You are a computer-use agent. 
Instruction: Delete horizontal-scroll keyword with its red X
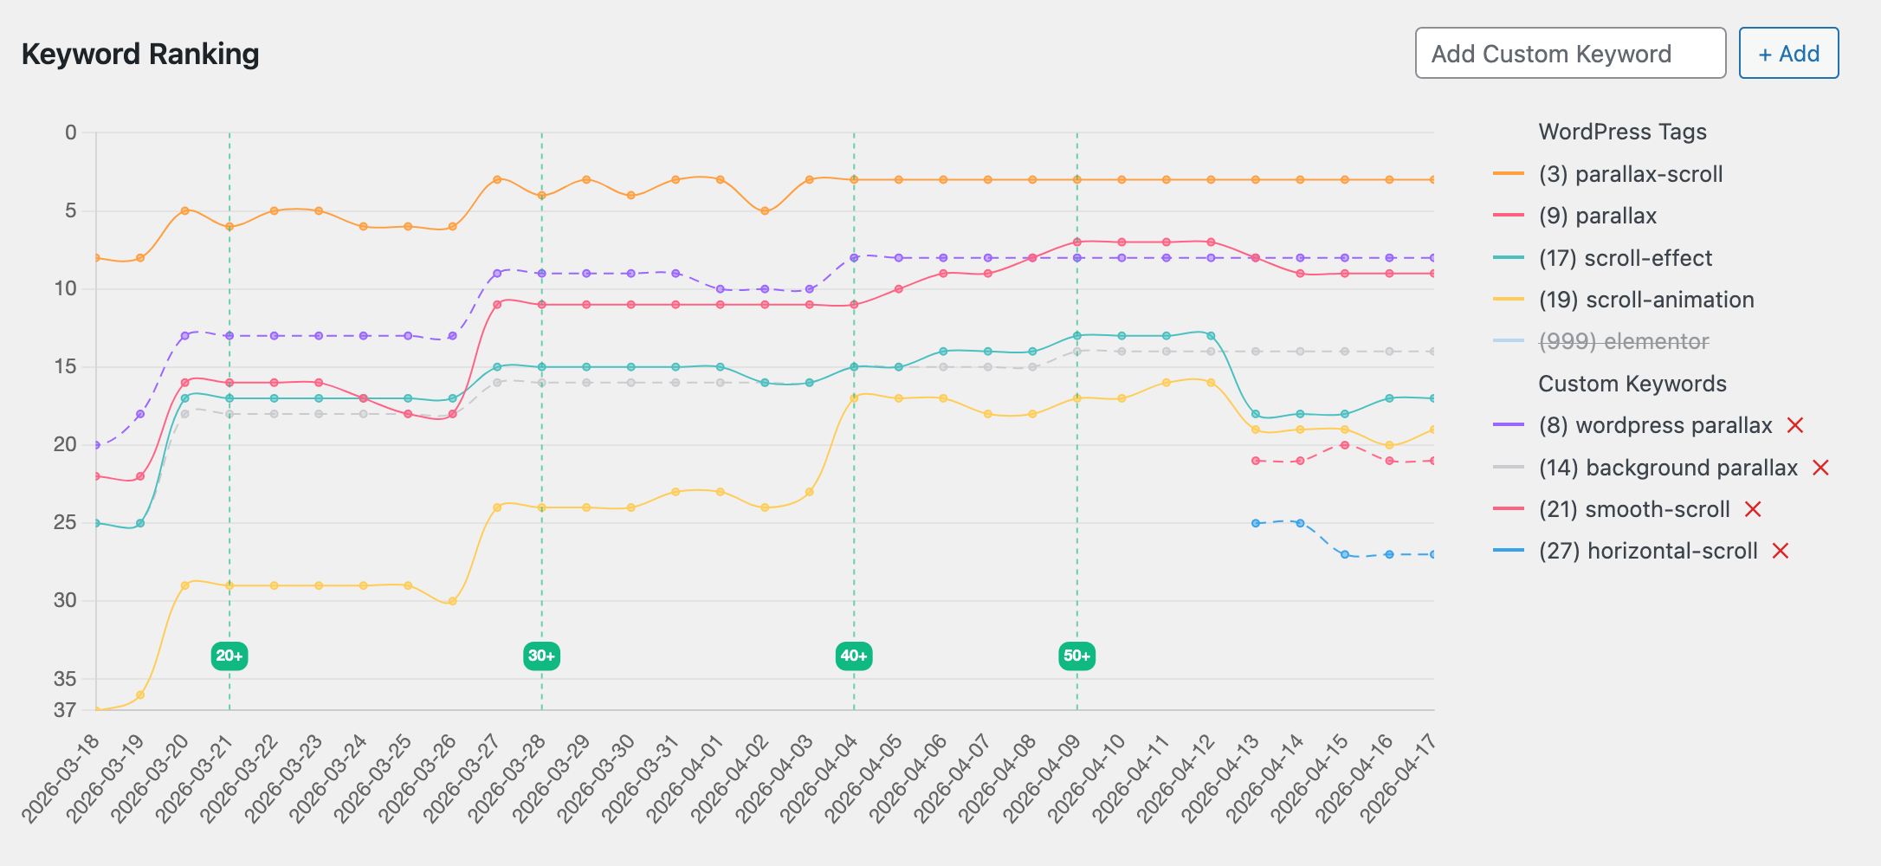tap(1781, 551)
